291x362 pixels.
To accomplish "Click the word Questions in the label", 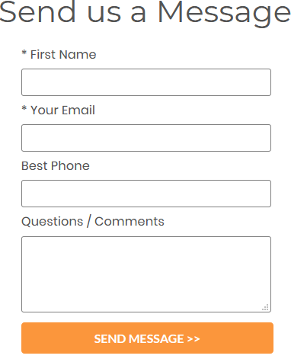I will coord(53,222).
